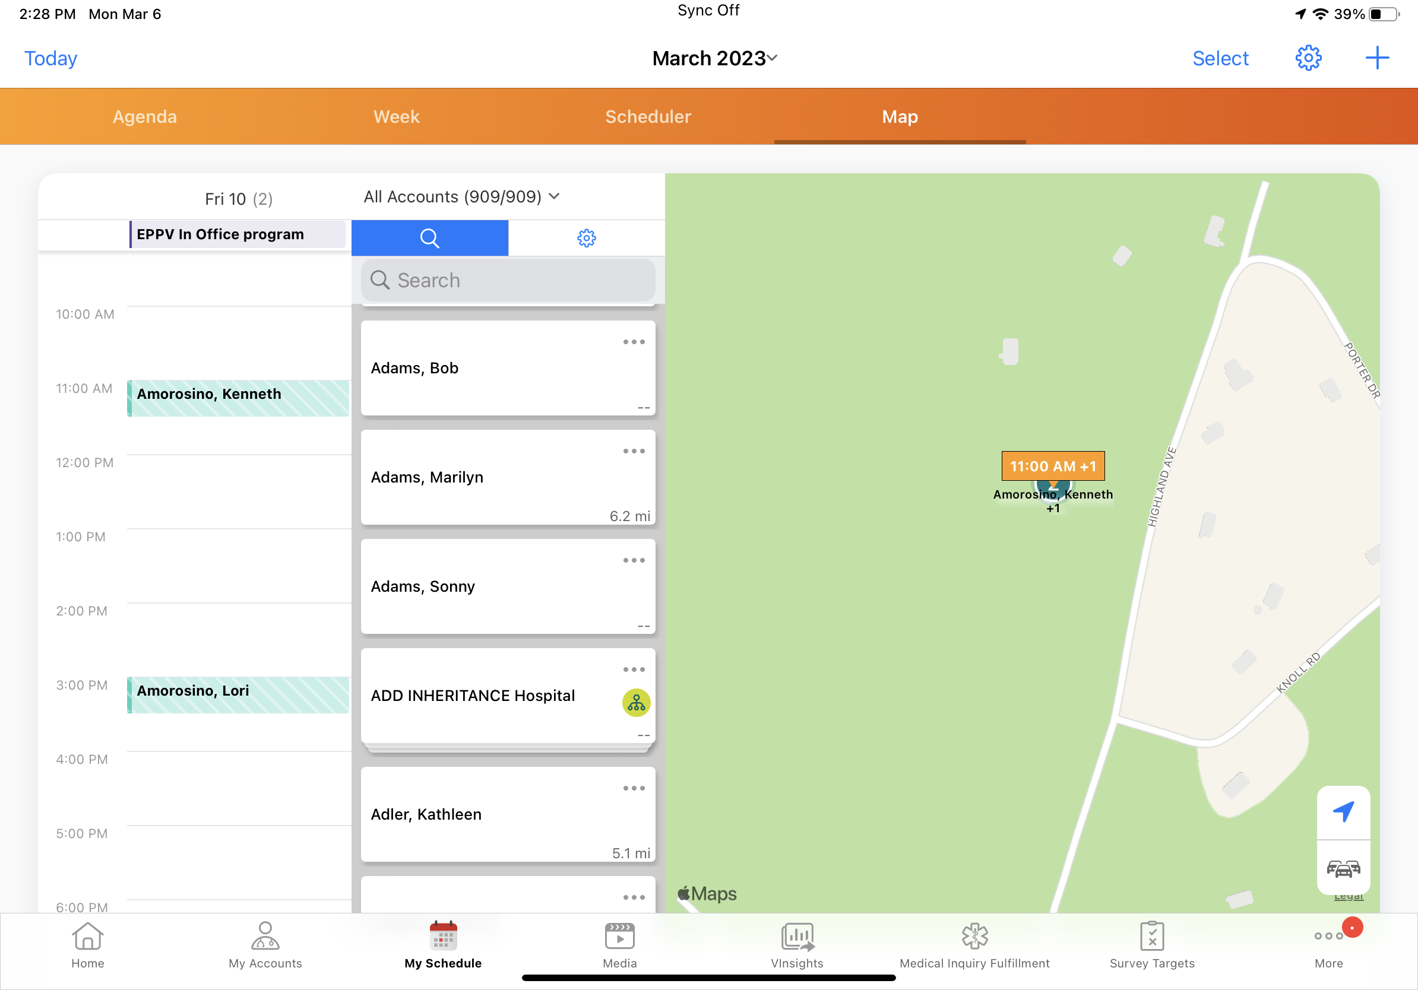This screenshot has width=1418, height=990.
Task: Open more options for Adler, Kathleen
Action: [634, 788]
